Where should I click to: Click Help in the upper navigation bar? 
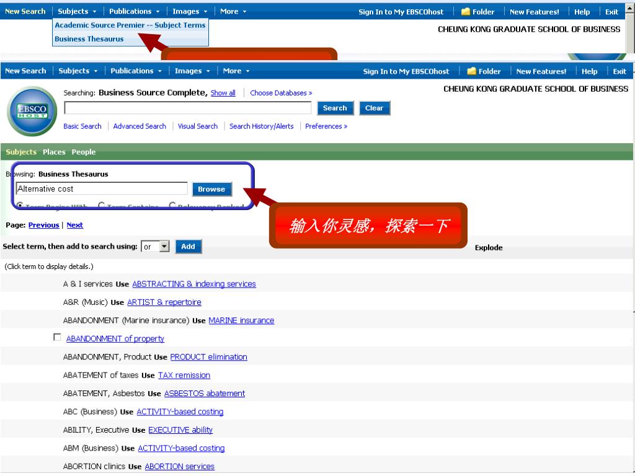582,12
